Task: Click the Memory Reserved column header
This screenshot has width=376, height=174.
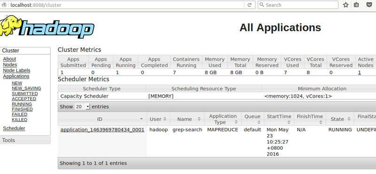Action: coord(267,62)
